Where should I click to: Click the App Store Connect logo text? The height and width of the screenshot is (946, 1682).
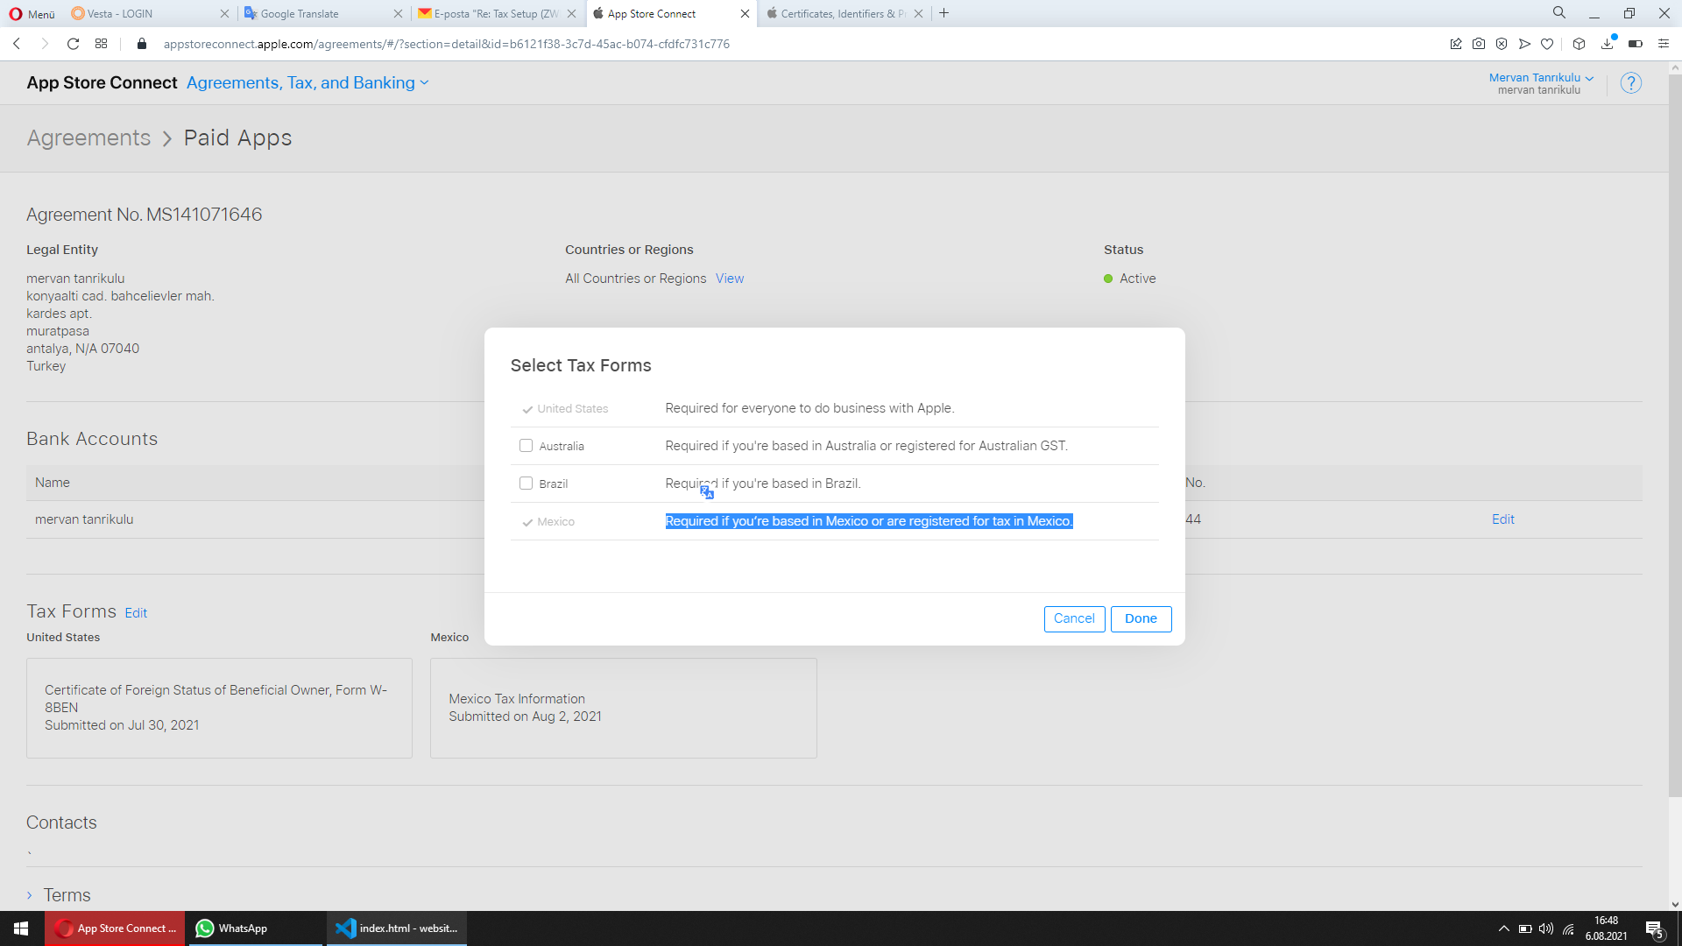click(102, 82)
